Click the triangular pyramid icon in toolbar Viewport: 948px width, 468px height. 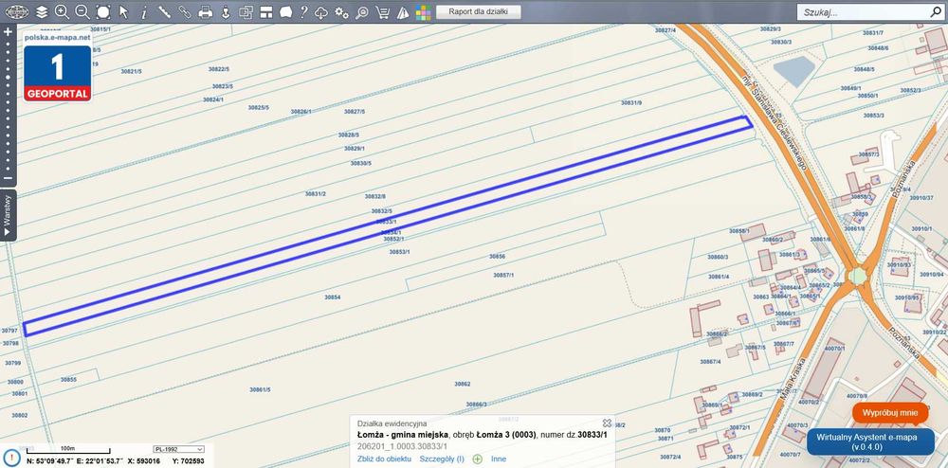pyautogui.click(x=403, y=12)
